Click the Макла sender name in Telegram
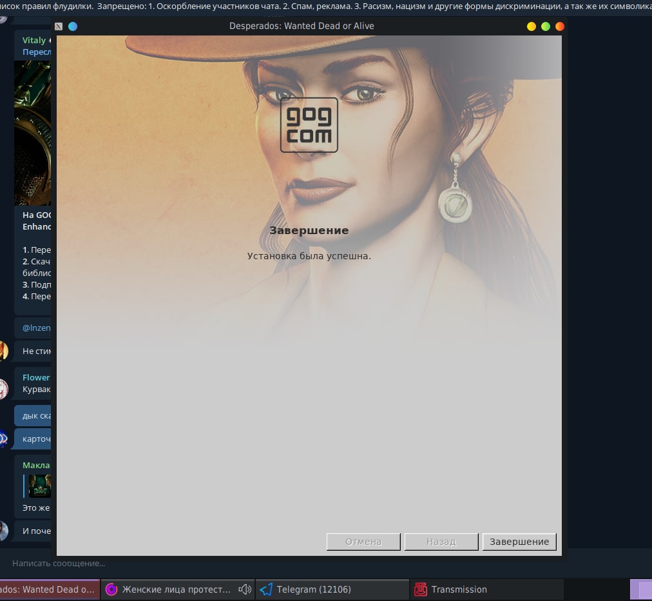652x601 pixels. tap(36, 466)
